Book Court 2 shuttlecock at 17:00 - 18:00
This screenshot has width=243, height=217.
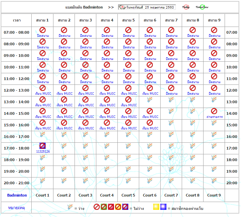pos(64,146)
